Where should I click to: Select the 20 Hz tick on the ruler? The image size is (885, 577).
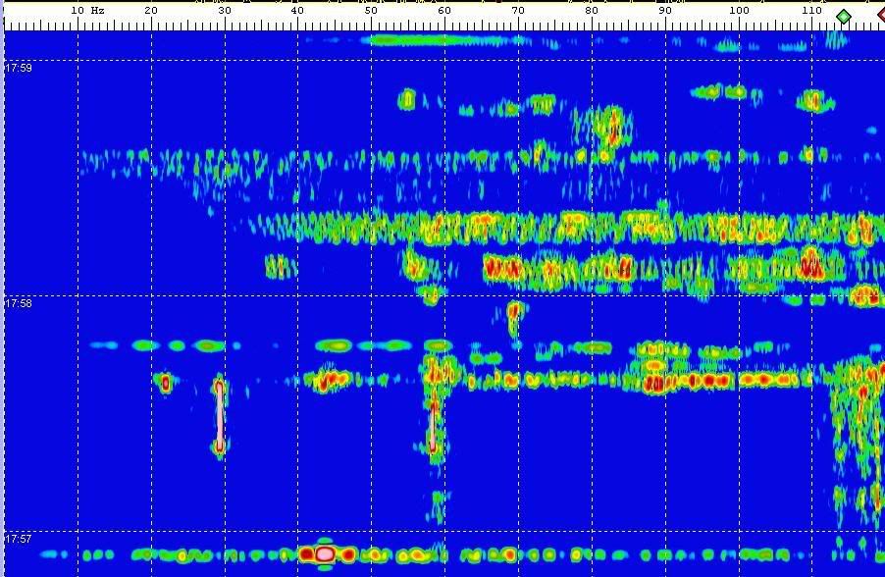click(x=151, y=10)
